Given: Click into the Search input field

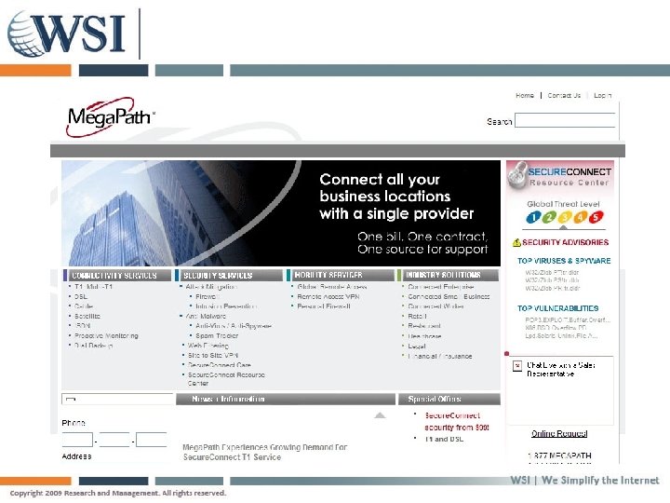Looking at the screenshot, I should pos(565,120).
